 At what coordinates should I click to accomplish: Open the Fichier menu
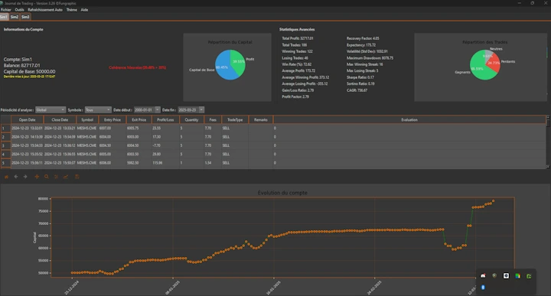(x=6, y=10)
